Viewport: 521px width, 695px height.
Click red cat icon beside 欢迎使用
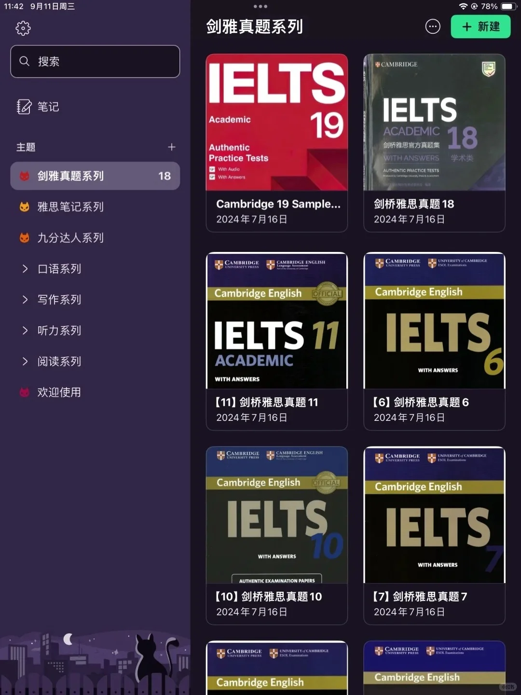[24, 392]
